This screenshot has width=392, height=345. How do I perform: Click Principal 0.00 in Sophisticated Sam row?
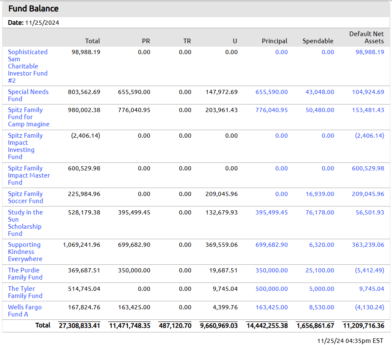click(281, 52)
